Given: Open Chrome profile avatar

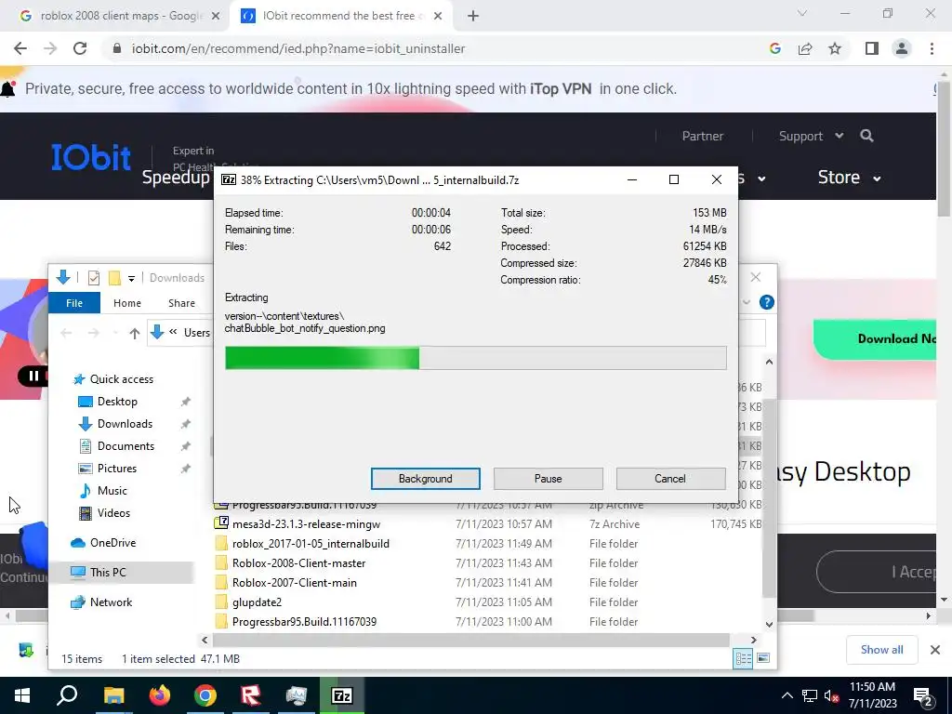Looking at the screenshot, I should point(902,48).
